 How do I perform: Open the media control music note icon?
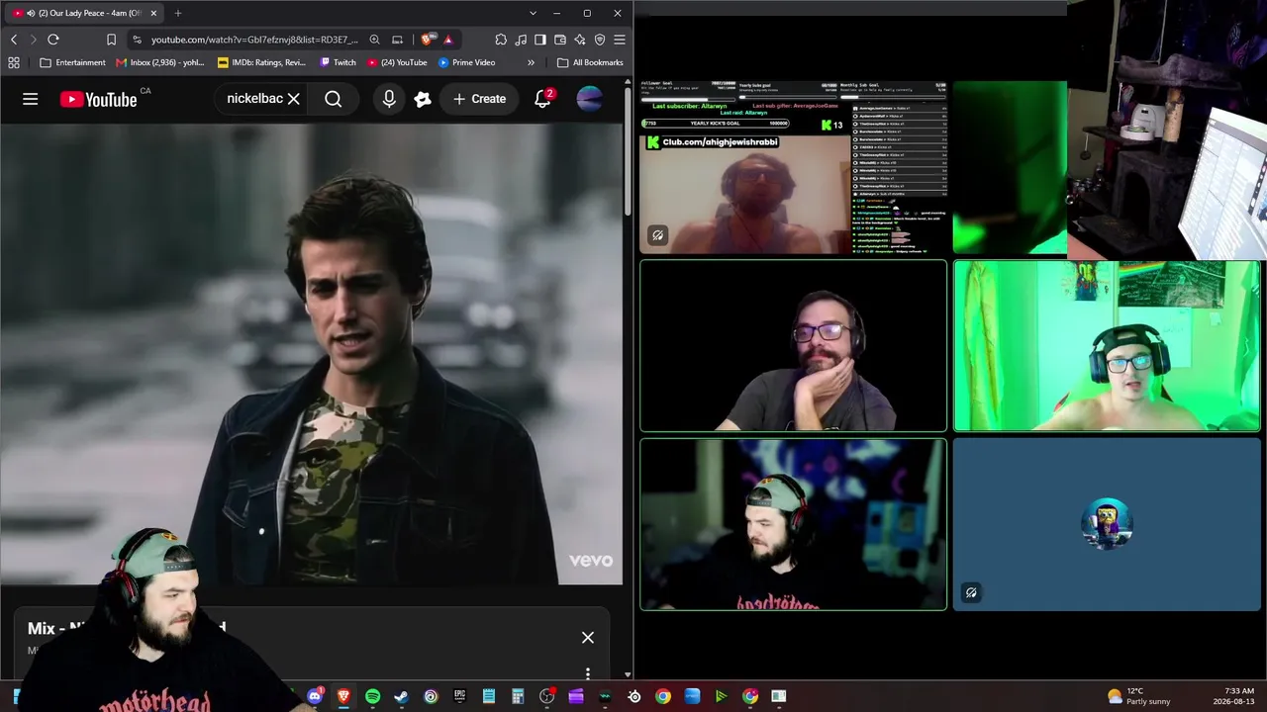click(x=521, y=40)
